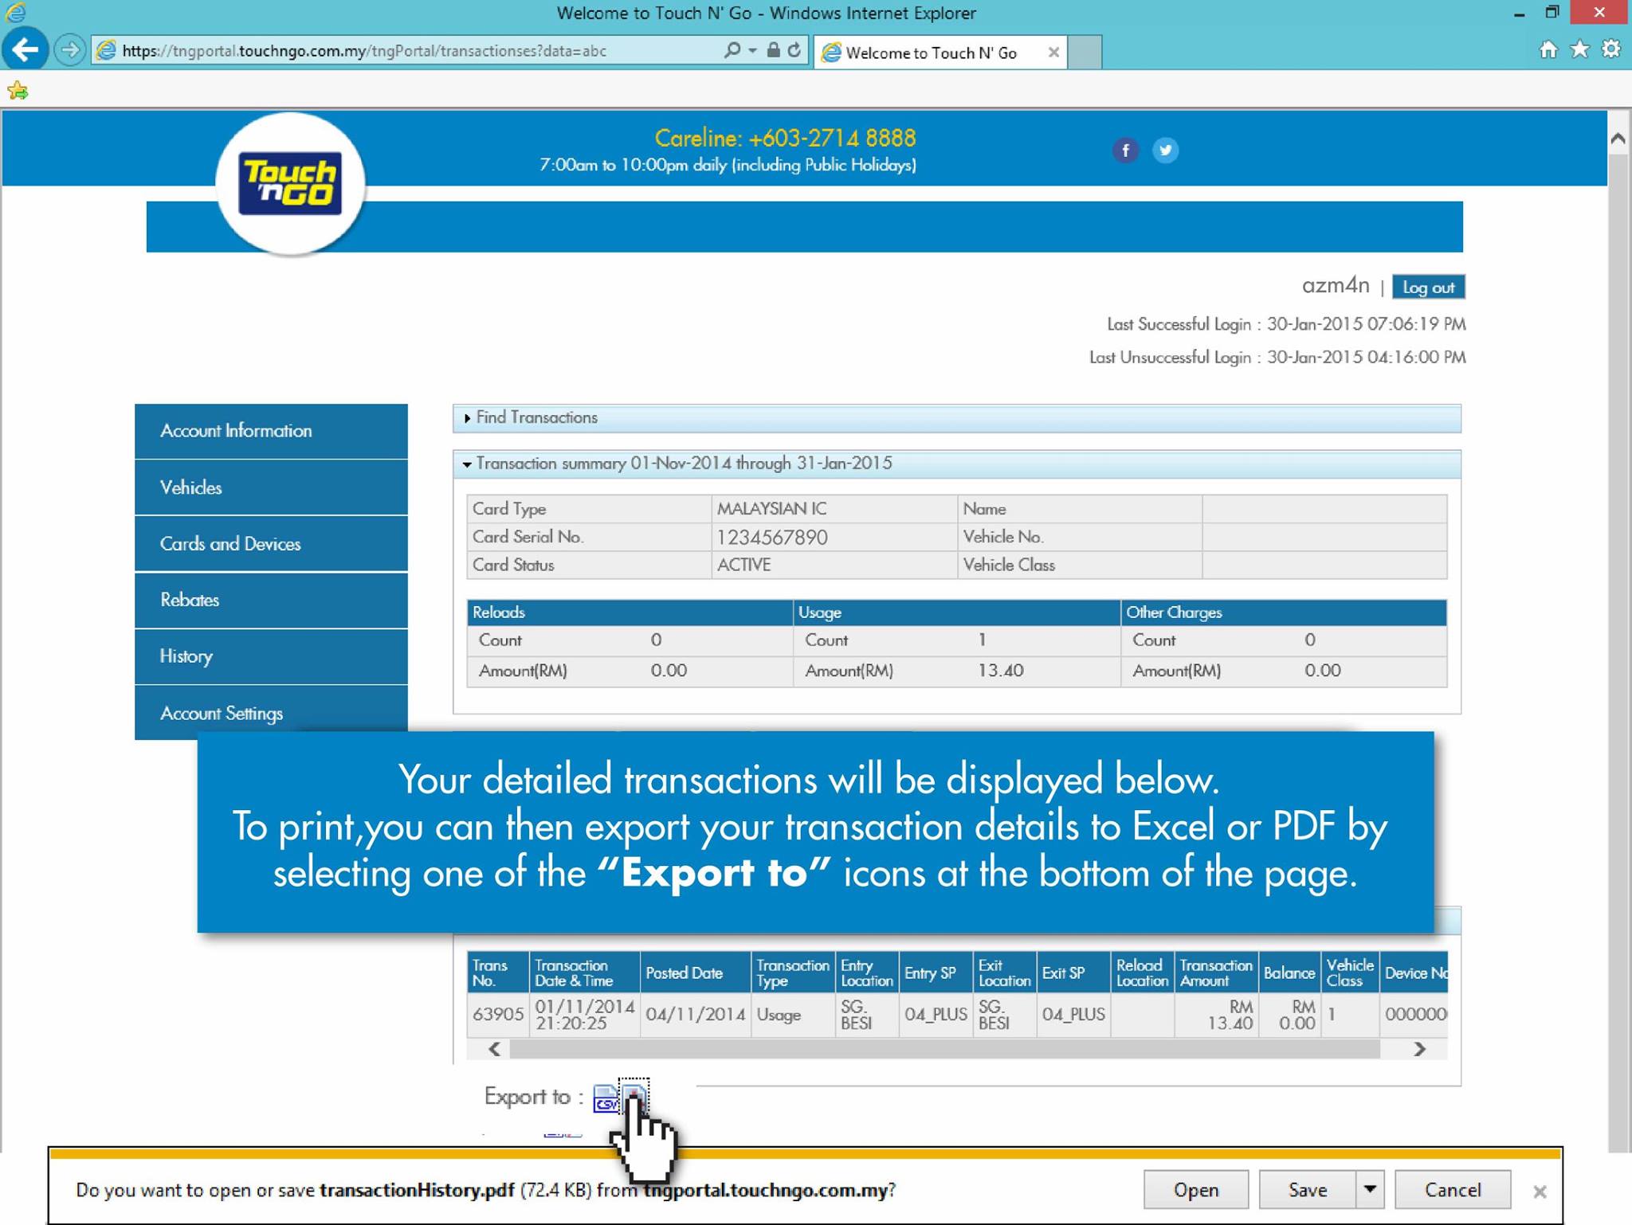Click the username azm4n
The height and width of the screenshot is (1225, 1632).
pos(1336,285)
